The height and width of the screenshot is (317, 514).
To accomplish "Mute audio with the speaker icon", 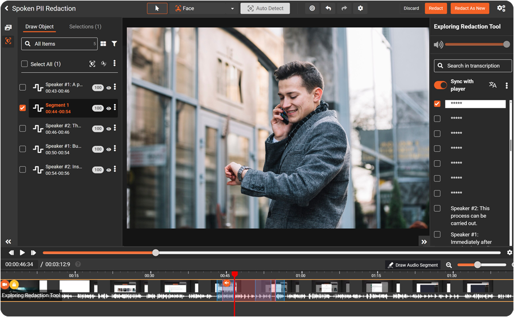I will pos(438,44).
